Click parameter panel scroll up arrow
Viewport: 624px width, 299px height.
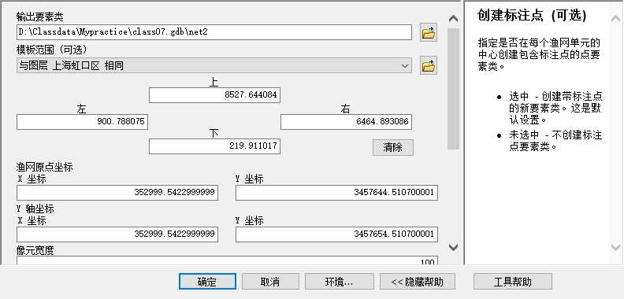pos(453,18)
